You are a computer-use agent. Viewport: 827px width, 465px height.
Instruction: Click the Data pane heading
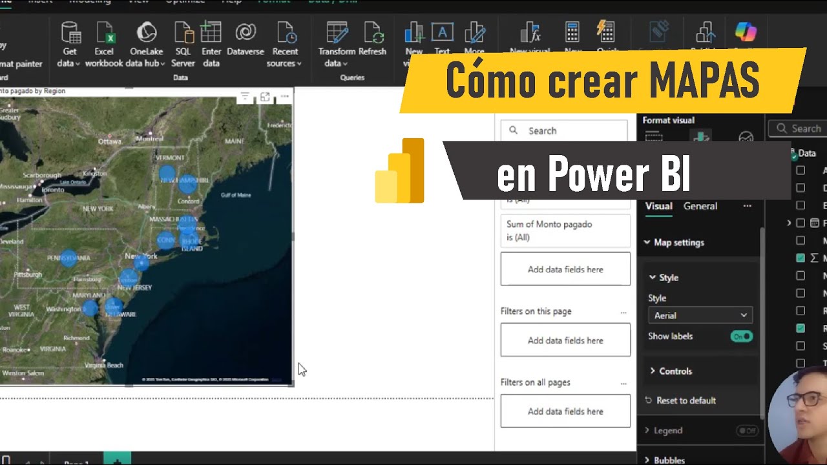coord(806,153)
